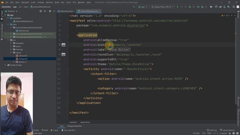Open the Project tool window side tab
This screenshot has width=240, height=135.
point(2,15)
